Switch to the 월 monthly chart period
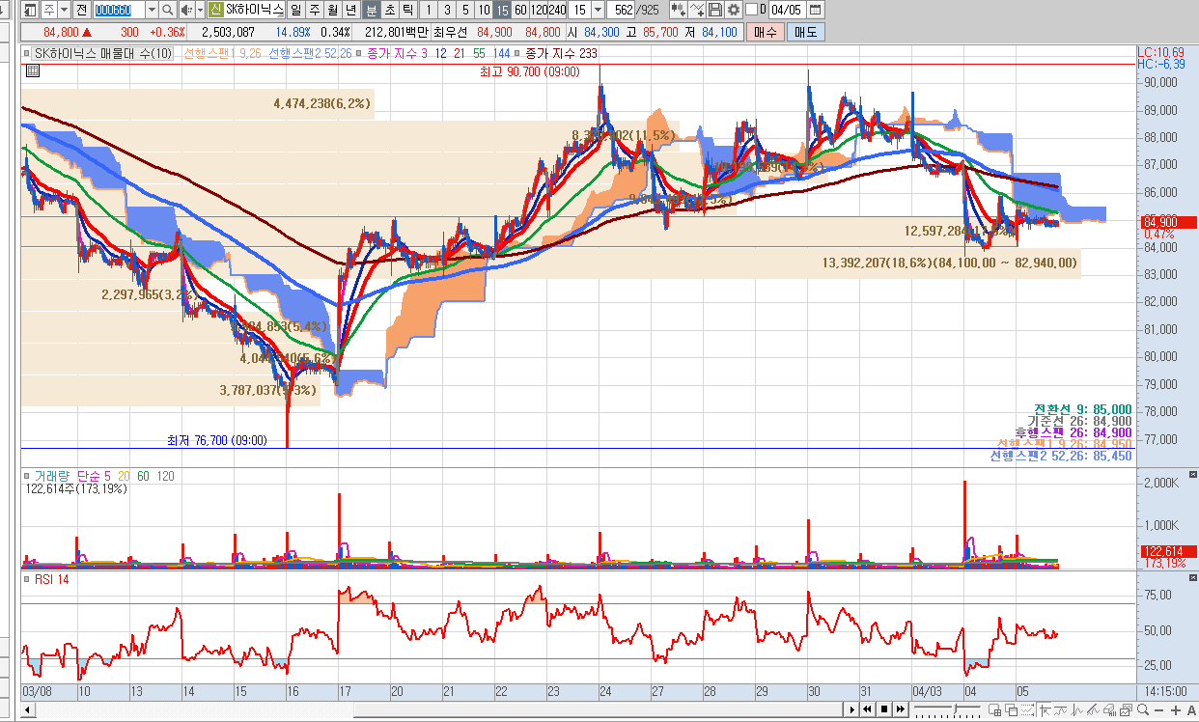 (332, 10)
